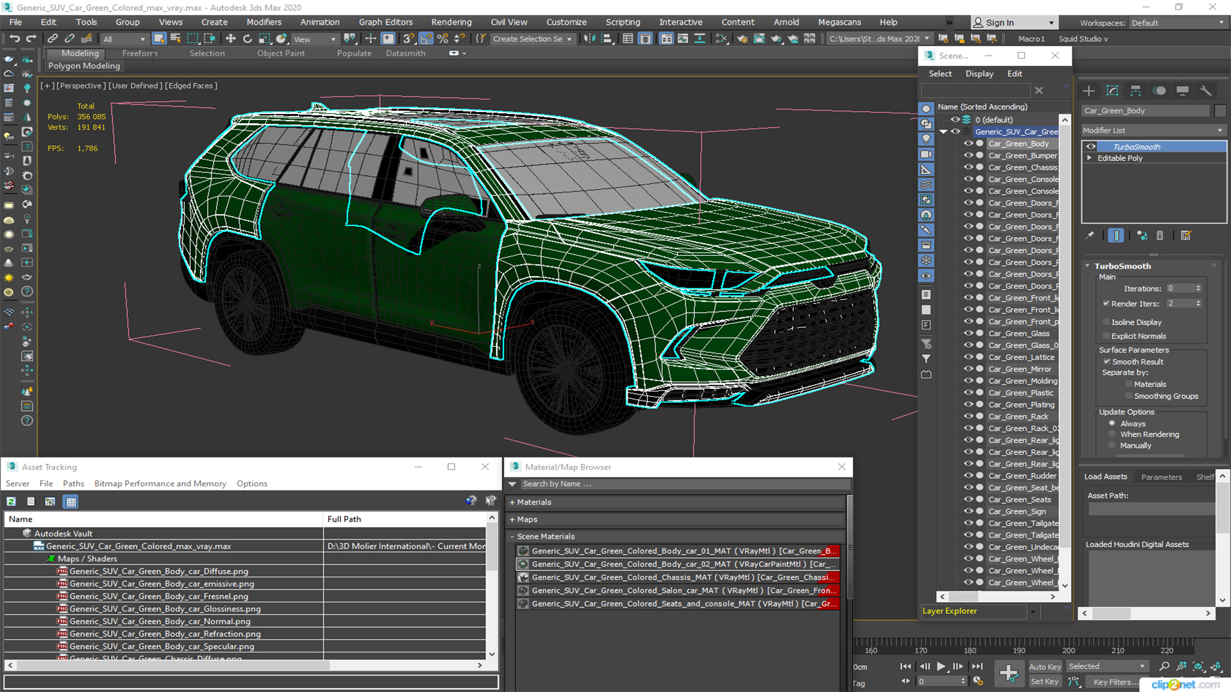Hide the Car_Green_Body object
The height and width of the screenshot is (692, 1231).
(x=968, y=144)
